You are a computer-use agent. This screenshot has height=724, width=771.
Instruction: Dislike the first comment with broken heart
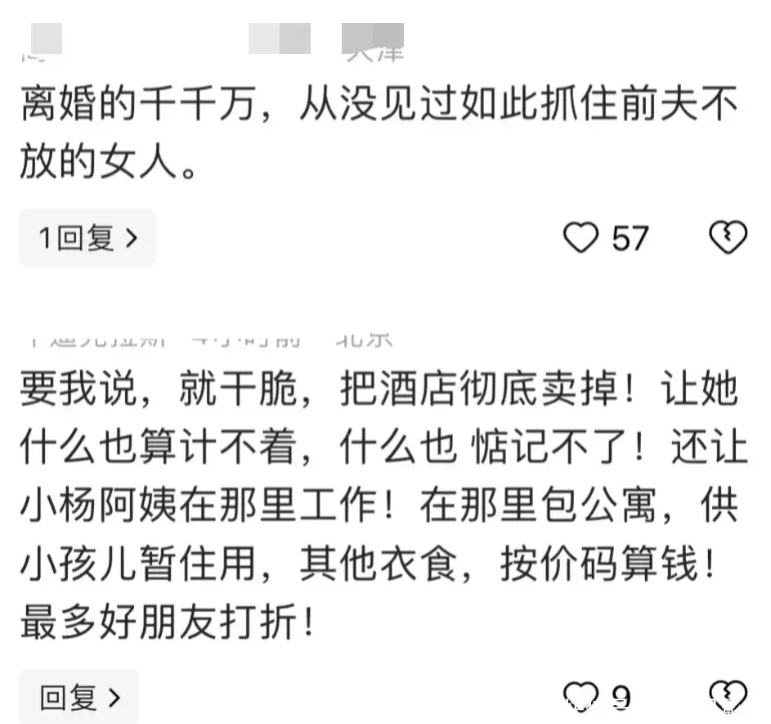pyautogui.click(x=727, y=237)
